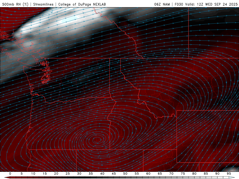
Task: Click the '0' colorbar scale label
Action: (x=10, y=174)
